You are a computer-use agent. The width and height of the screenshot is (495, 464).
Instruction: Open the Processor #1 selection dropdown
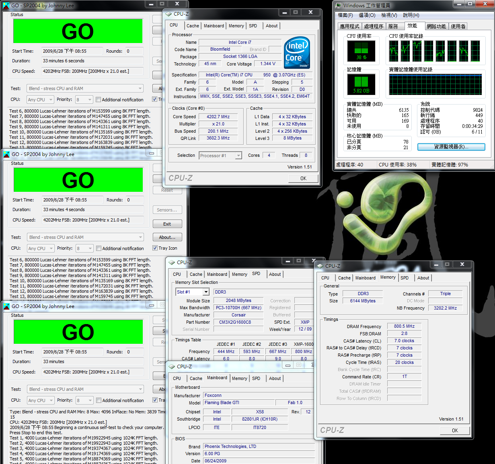tap(220, 156)
